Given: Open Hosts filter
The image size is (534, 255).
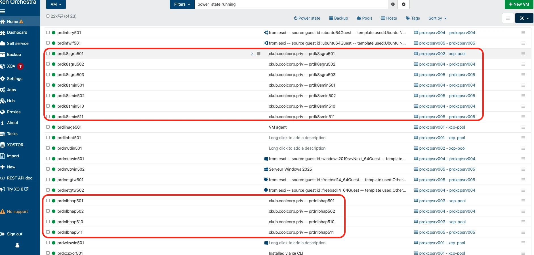Looking at the screenshot, I should [x=389, y=18].
